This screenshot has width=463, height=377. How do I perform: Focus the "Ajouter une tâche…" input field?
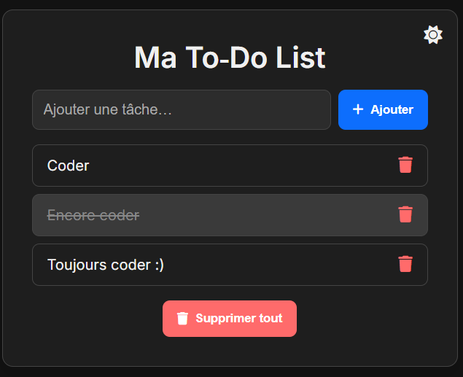181,110
